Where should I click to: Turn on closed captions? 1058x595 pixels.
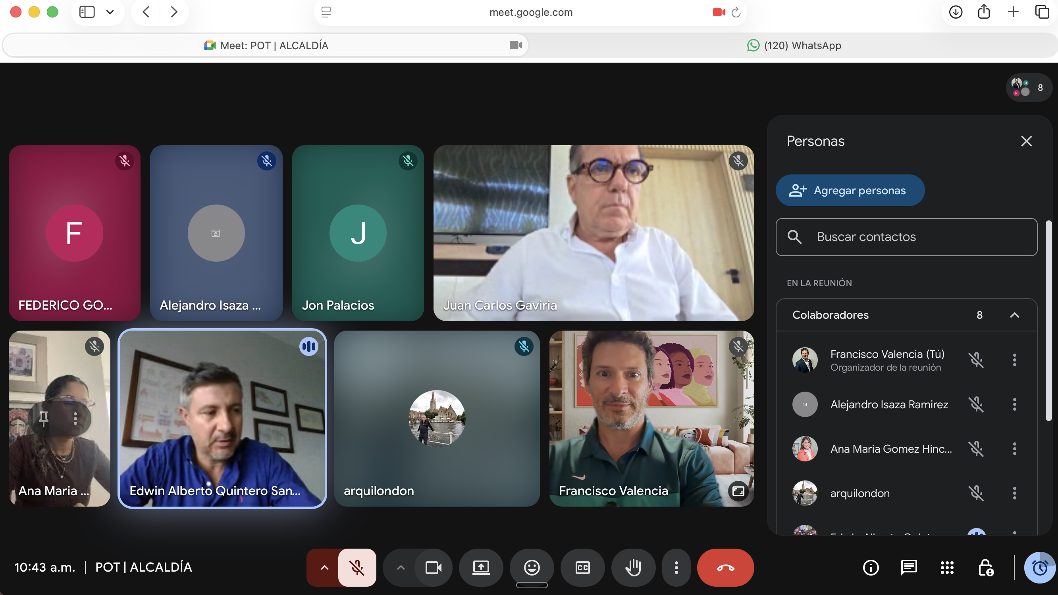pos(582,568)
